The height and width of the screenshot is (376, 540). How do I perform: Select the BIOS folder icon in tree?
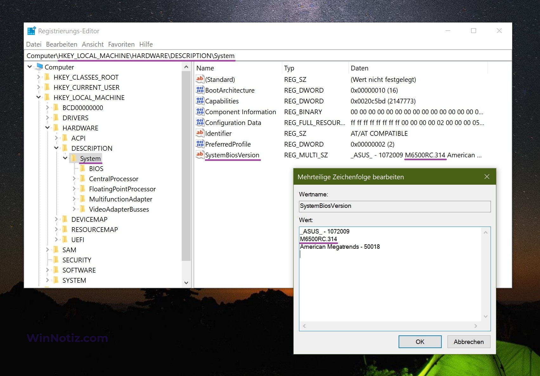83,168
